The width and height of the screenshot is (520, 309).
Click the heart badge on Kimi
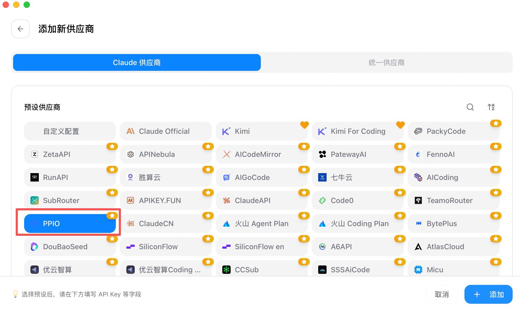point(304,125)
